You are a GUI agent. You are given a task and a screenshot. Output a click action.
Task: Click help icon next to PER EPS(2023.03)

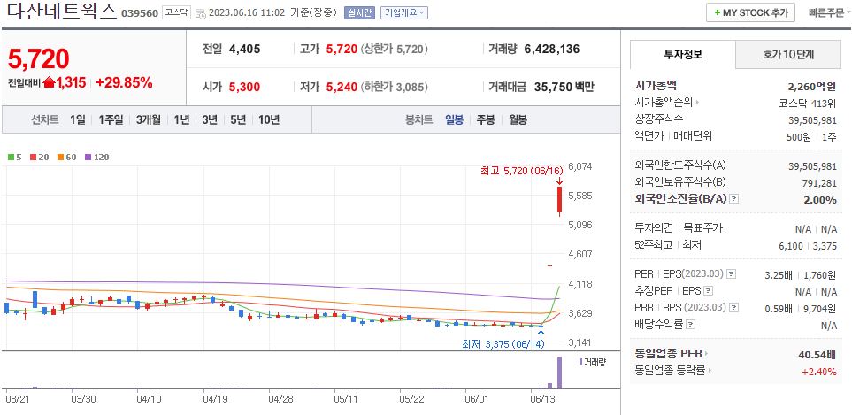click(732, 273)
